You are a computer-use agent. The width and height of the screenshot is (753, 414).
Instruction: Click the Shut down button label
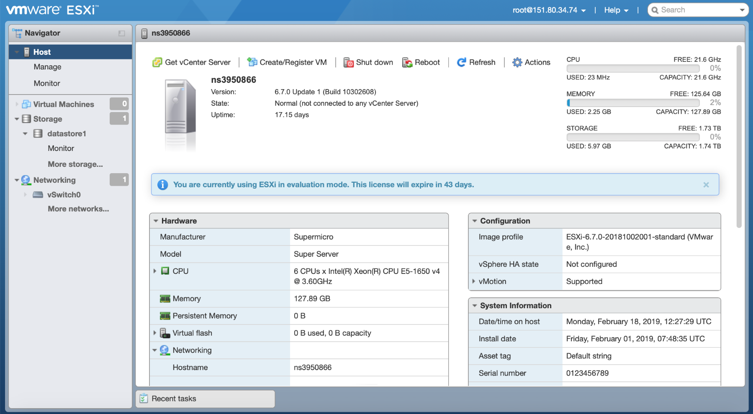tap(375, 62)
